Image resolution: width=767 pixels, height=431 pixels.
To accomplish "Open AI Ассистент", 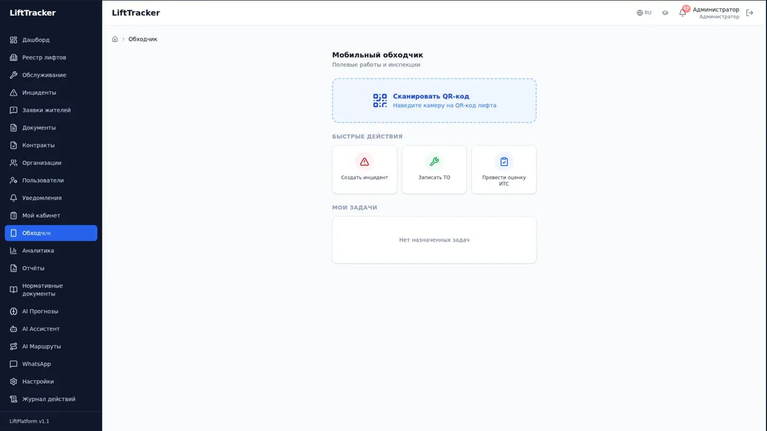I will point(51,329).
